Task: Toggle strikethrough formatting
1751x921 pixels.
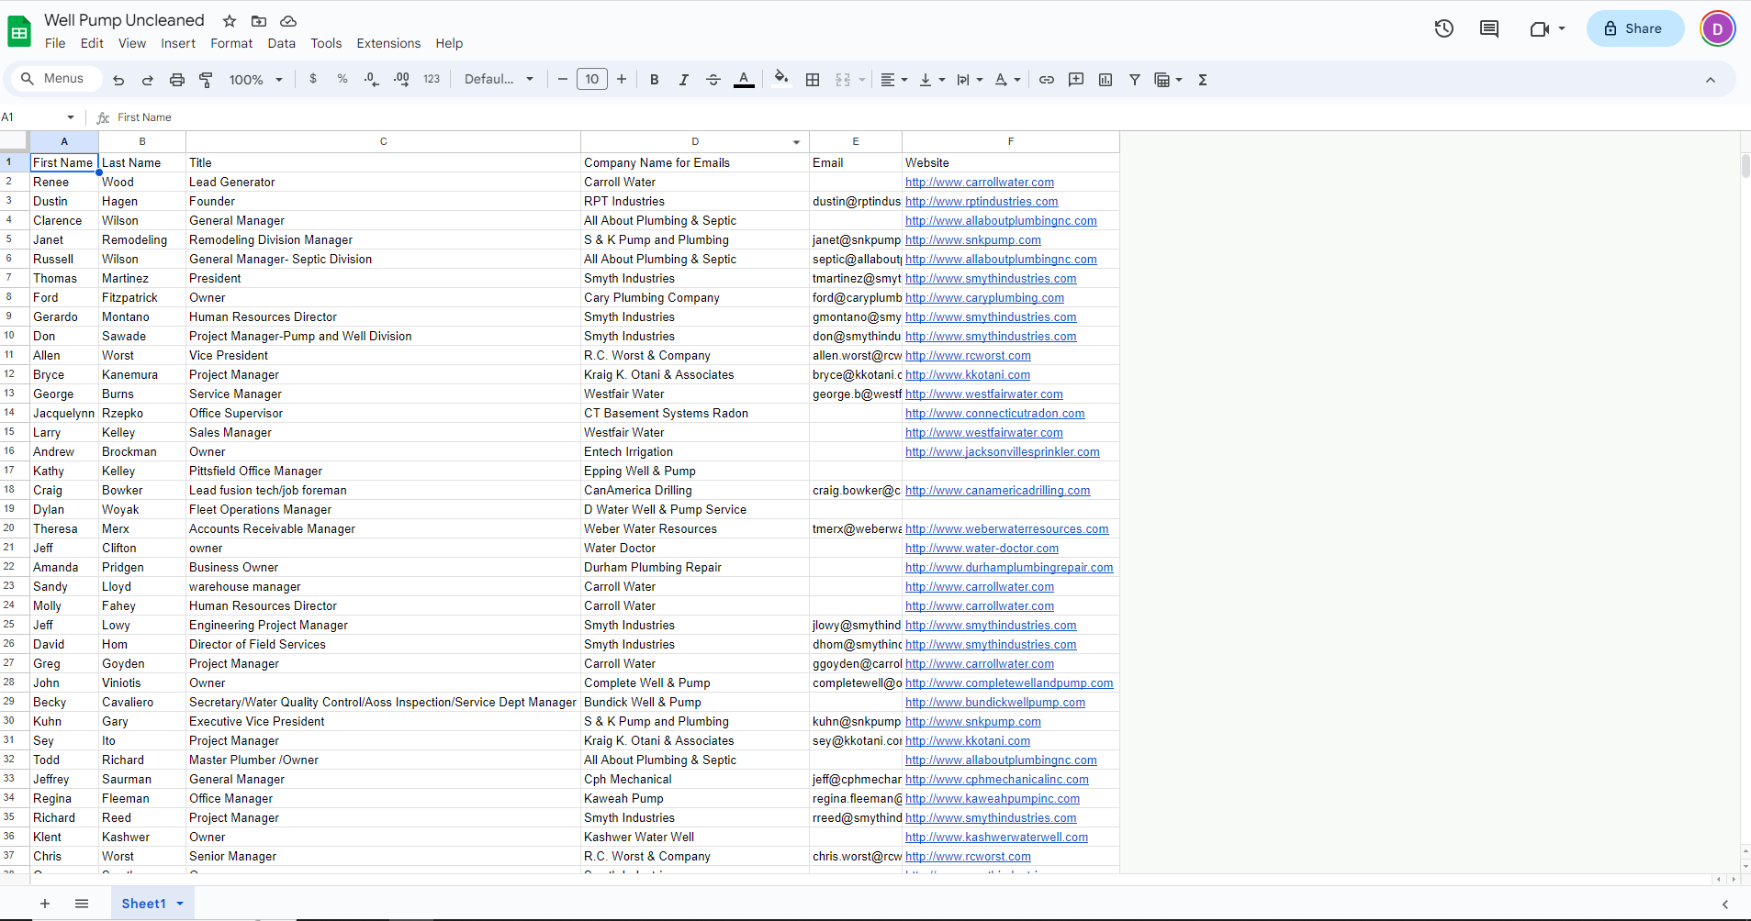Action: (x=713, y=80)
